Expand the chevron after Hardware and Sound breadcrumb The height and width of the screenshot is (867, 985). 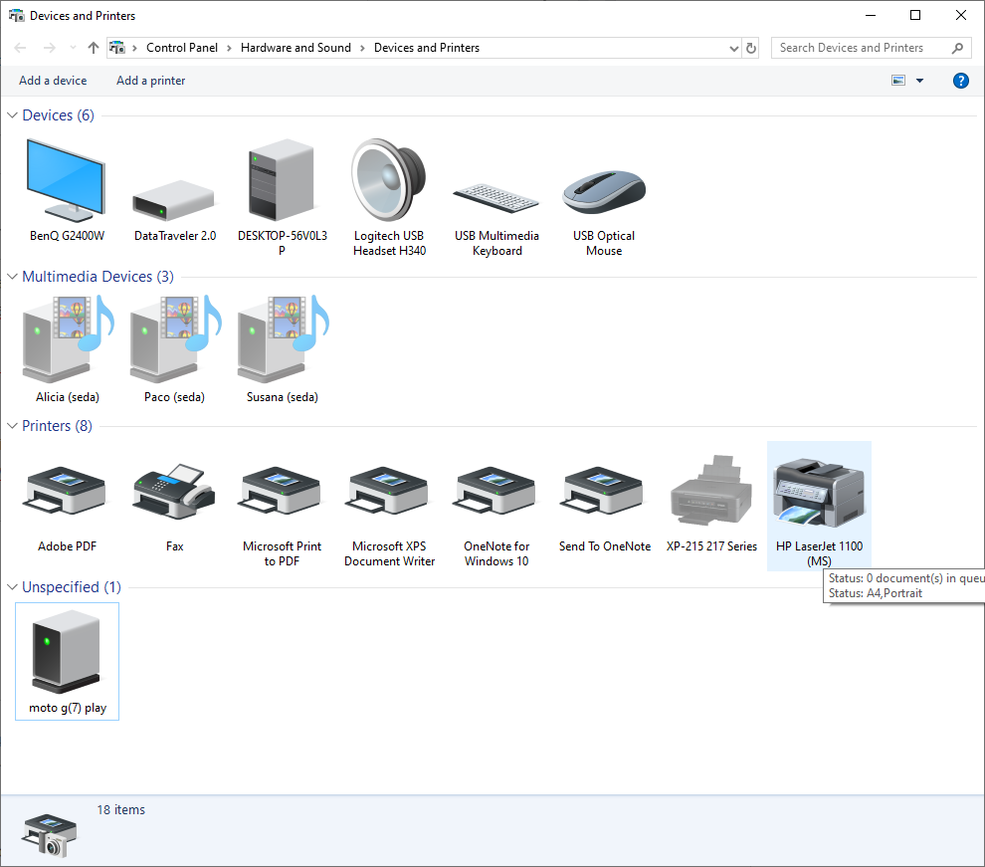[x=362, y=48]
